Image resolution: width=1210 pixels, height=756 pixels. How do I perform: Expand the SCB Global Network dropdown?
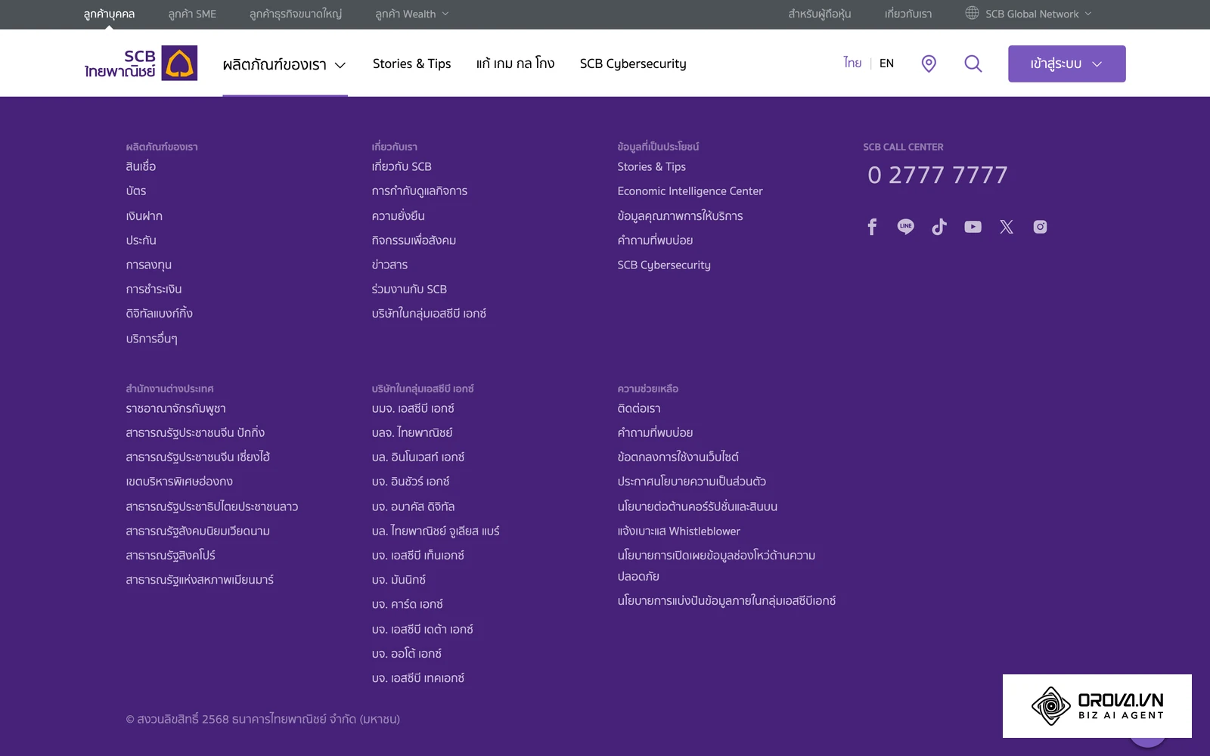point(1038,14)
